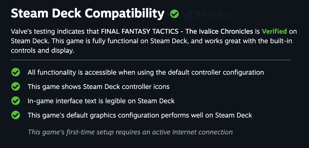Click the RPG Site shield watermark logo

188,14
